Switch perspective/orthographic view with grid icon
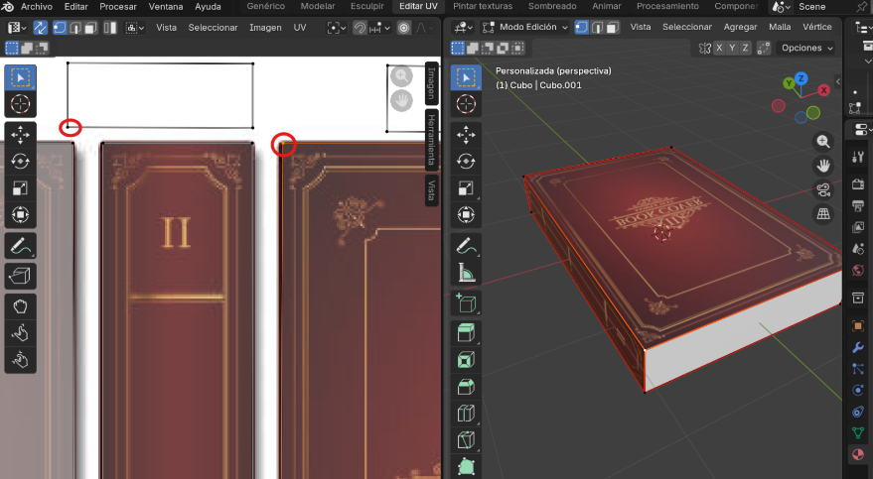Image resolution: width=873 pixels, height=479 pixels. [x=823, y=214]
